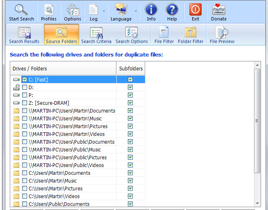Screen dimensions: 268x210
Task: Click folder icon for C:\Users\Public\Documents
Action: pos(16,204)
